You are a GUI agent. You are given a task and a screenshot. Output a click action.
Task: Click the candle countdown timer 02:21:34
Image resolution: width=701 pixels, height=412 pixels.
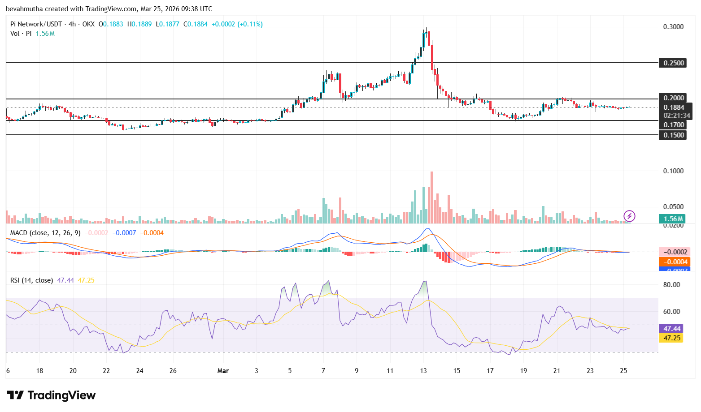(x=674, y=115)
